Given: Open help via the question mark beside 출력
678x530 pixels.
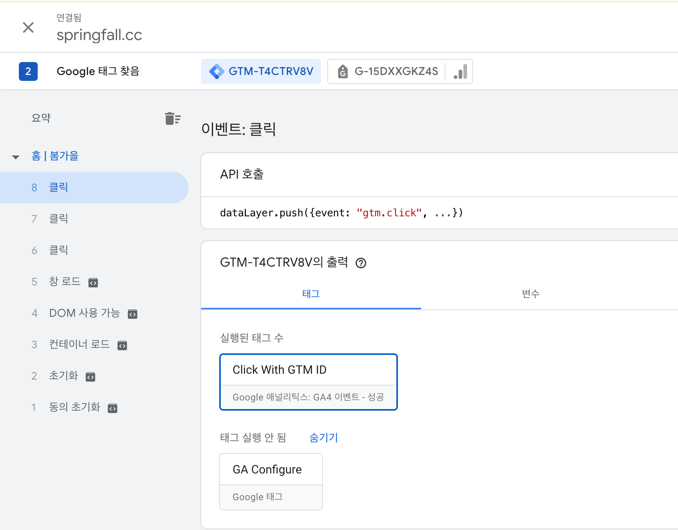Looking at the screenshot, I should [361, 263].
